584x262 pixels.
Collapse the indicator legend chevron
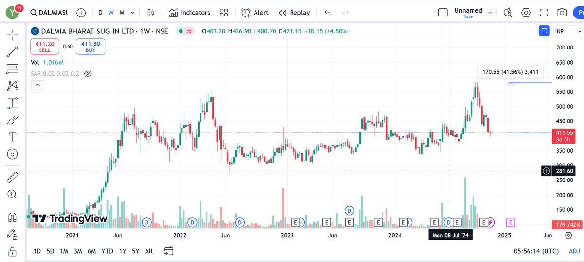point(37,85)
